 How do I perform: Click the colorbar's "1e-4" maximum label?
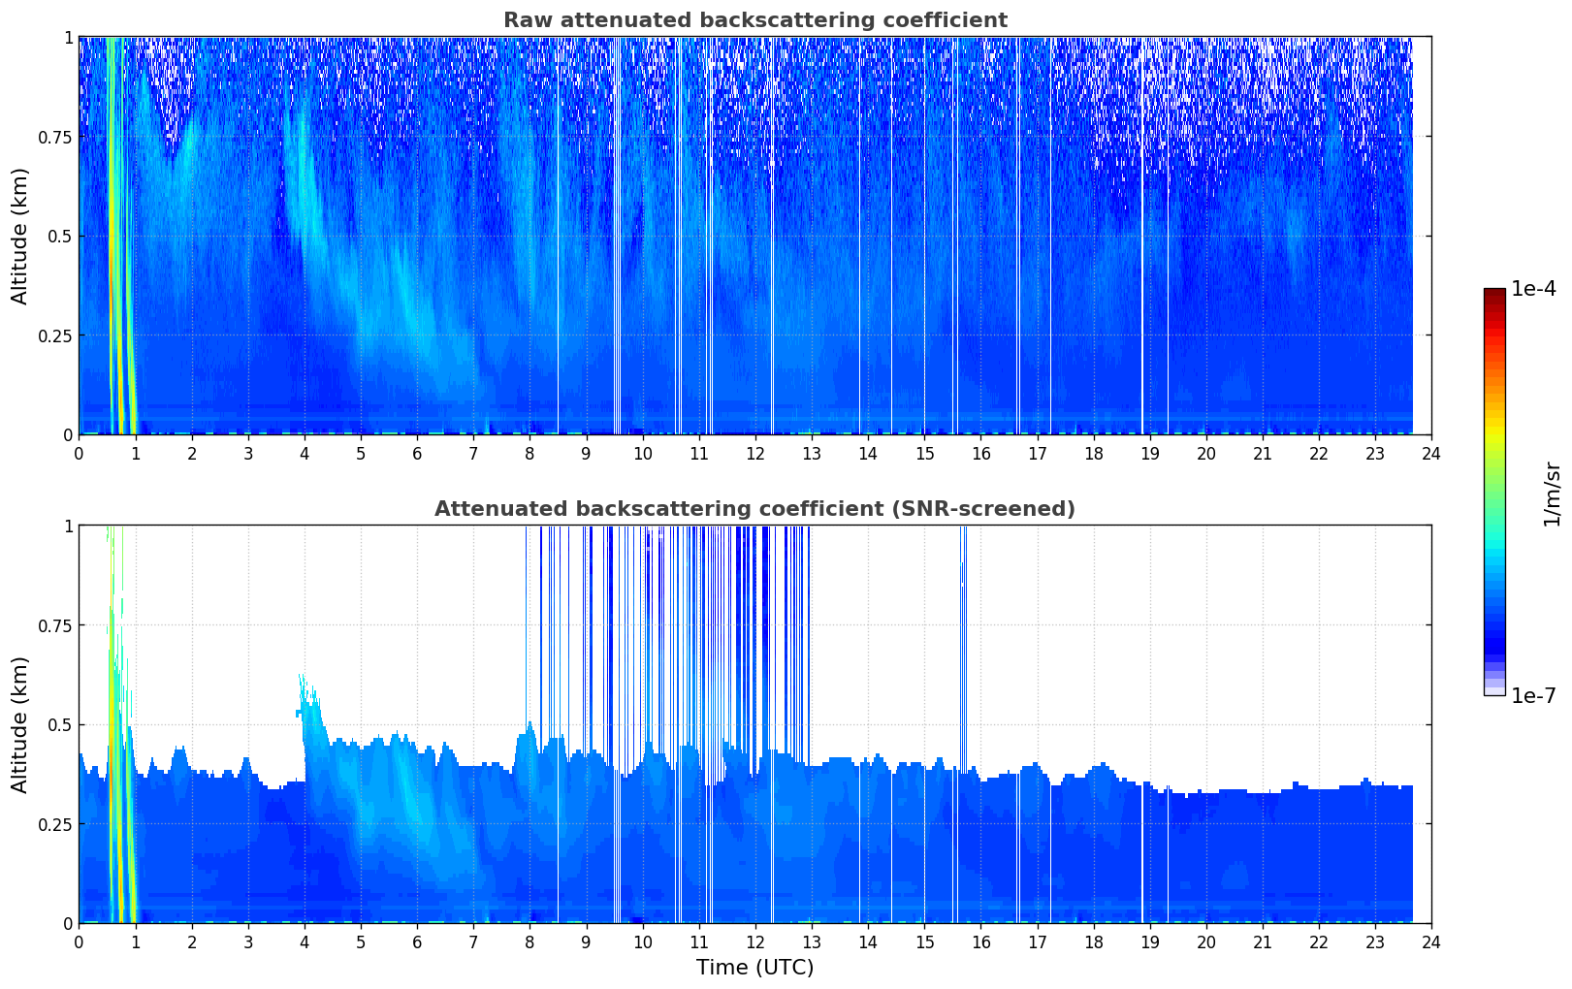[x=1533, y=289]
